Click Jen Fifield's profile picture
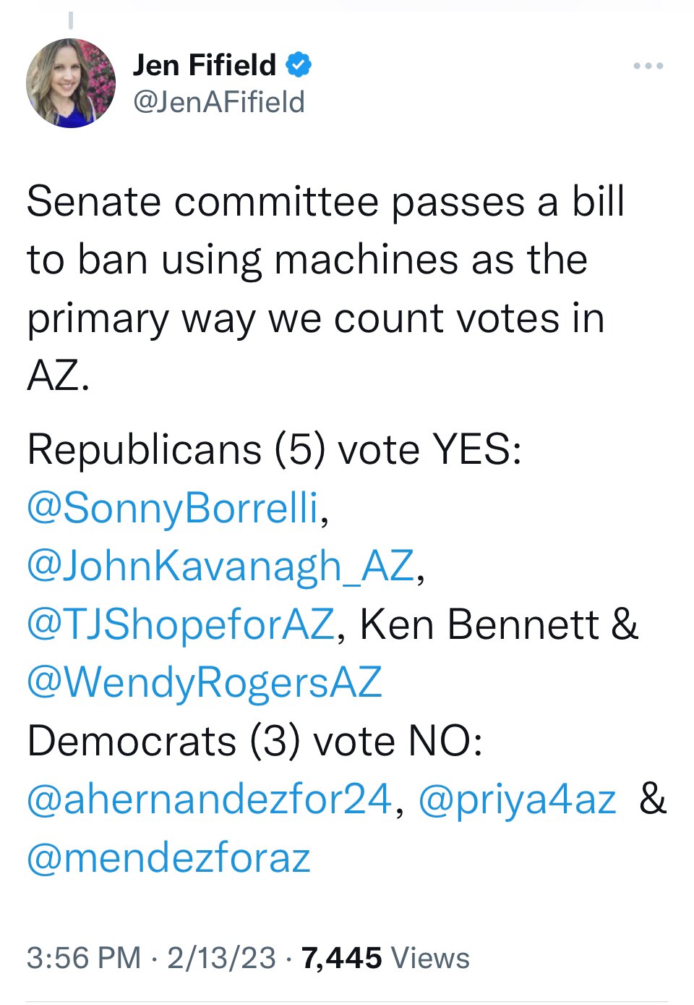The width and height of the screenshot is (694, 1005). [71, 82]
